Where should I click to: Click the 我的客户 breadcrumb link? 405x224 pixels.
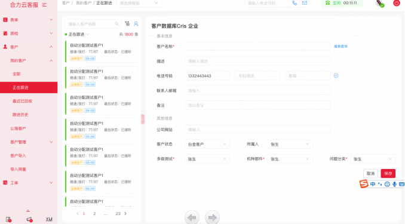coord(84,3)
